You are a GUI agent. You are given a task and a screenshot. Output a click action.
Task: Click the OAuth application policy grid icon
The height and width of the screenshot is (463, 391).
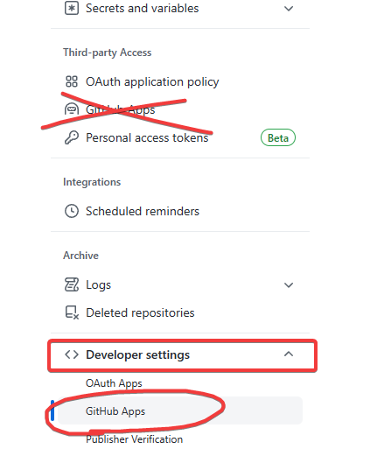[x=72, y=81]
